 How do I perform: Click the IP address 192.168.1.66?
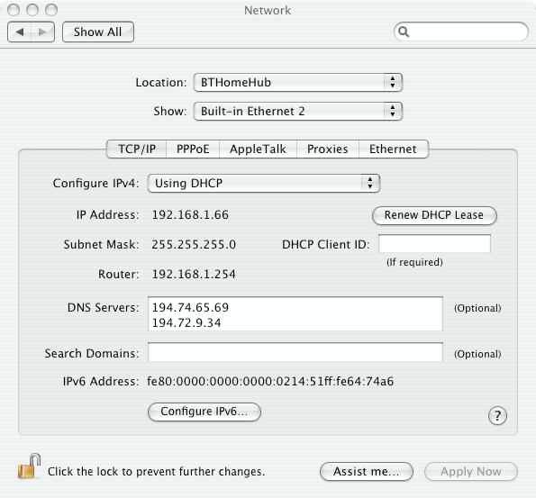[x=190, y=214]
